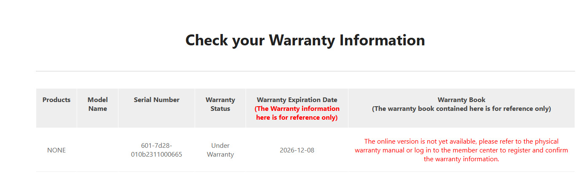
Task: Click "the warranty information." ending the red message
Action: tap(461, 159)
